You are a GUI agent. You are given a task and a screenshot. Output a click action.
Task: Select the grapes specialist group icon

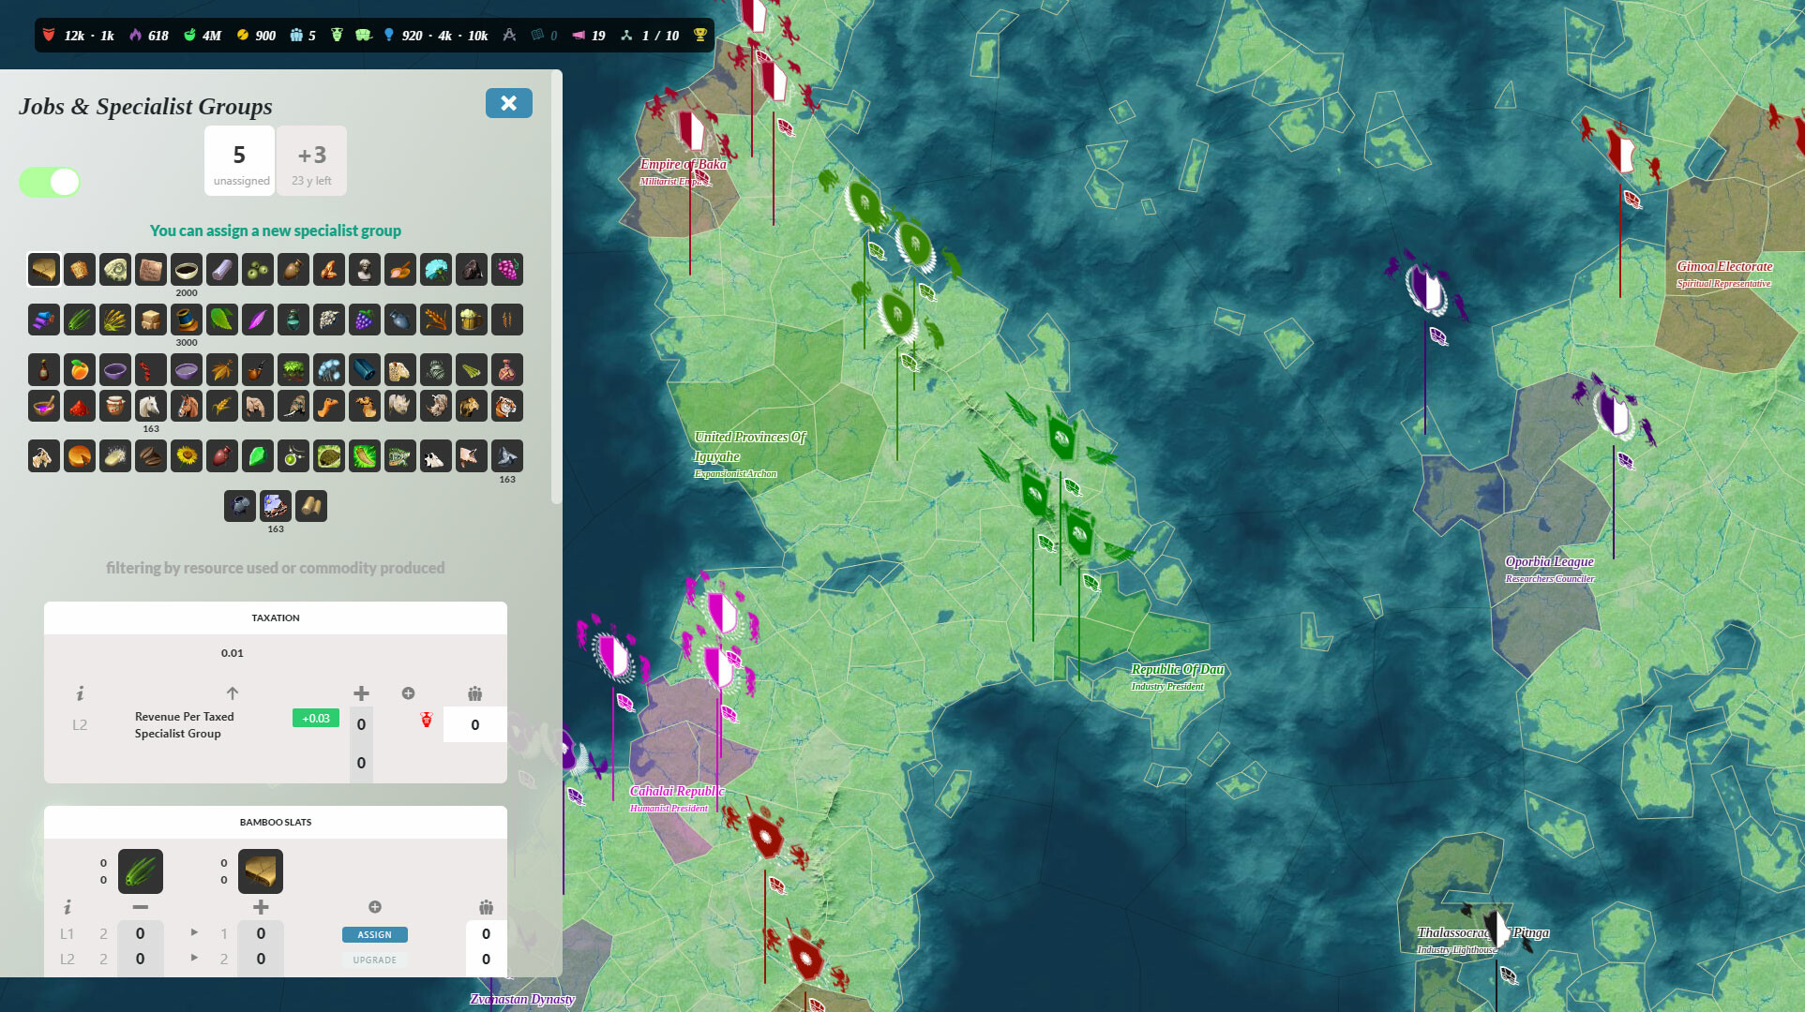click(x=507, y=270)
